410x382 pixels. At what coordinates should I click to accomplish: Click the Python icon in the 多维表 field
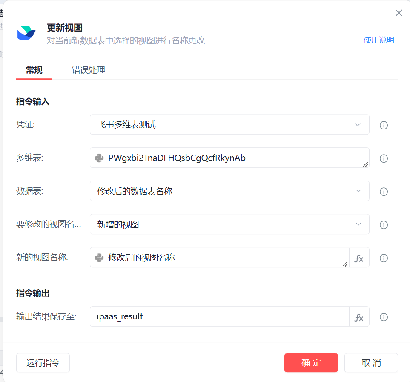pos(99,158)
